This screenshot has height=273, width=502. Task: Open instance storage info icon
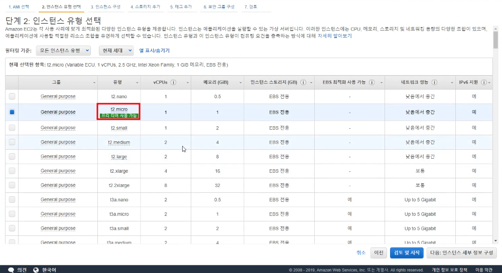click(x=303, y=82)
